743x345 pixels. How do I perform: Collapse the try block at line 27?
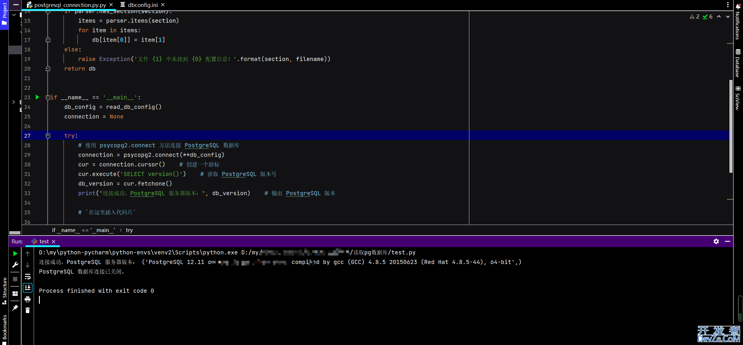[x=48, y=136]
